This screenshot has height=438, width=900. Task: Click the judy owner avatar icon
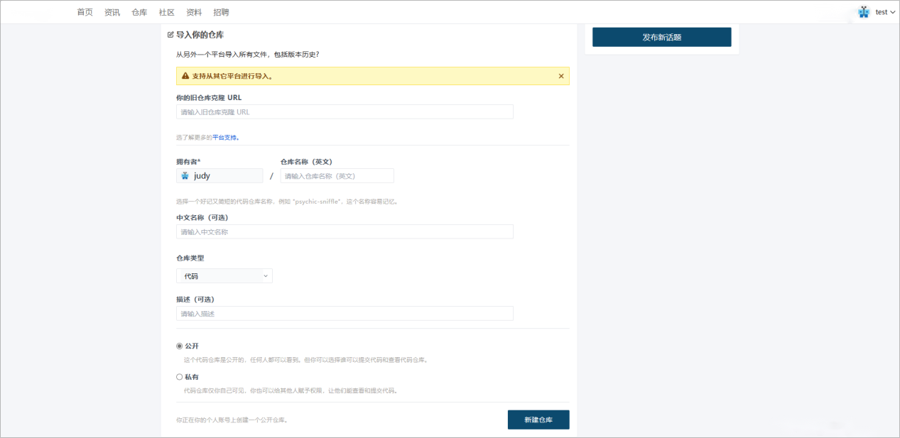pos(185,176)
